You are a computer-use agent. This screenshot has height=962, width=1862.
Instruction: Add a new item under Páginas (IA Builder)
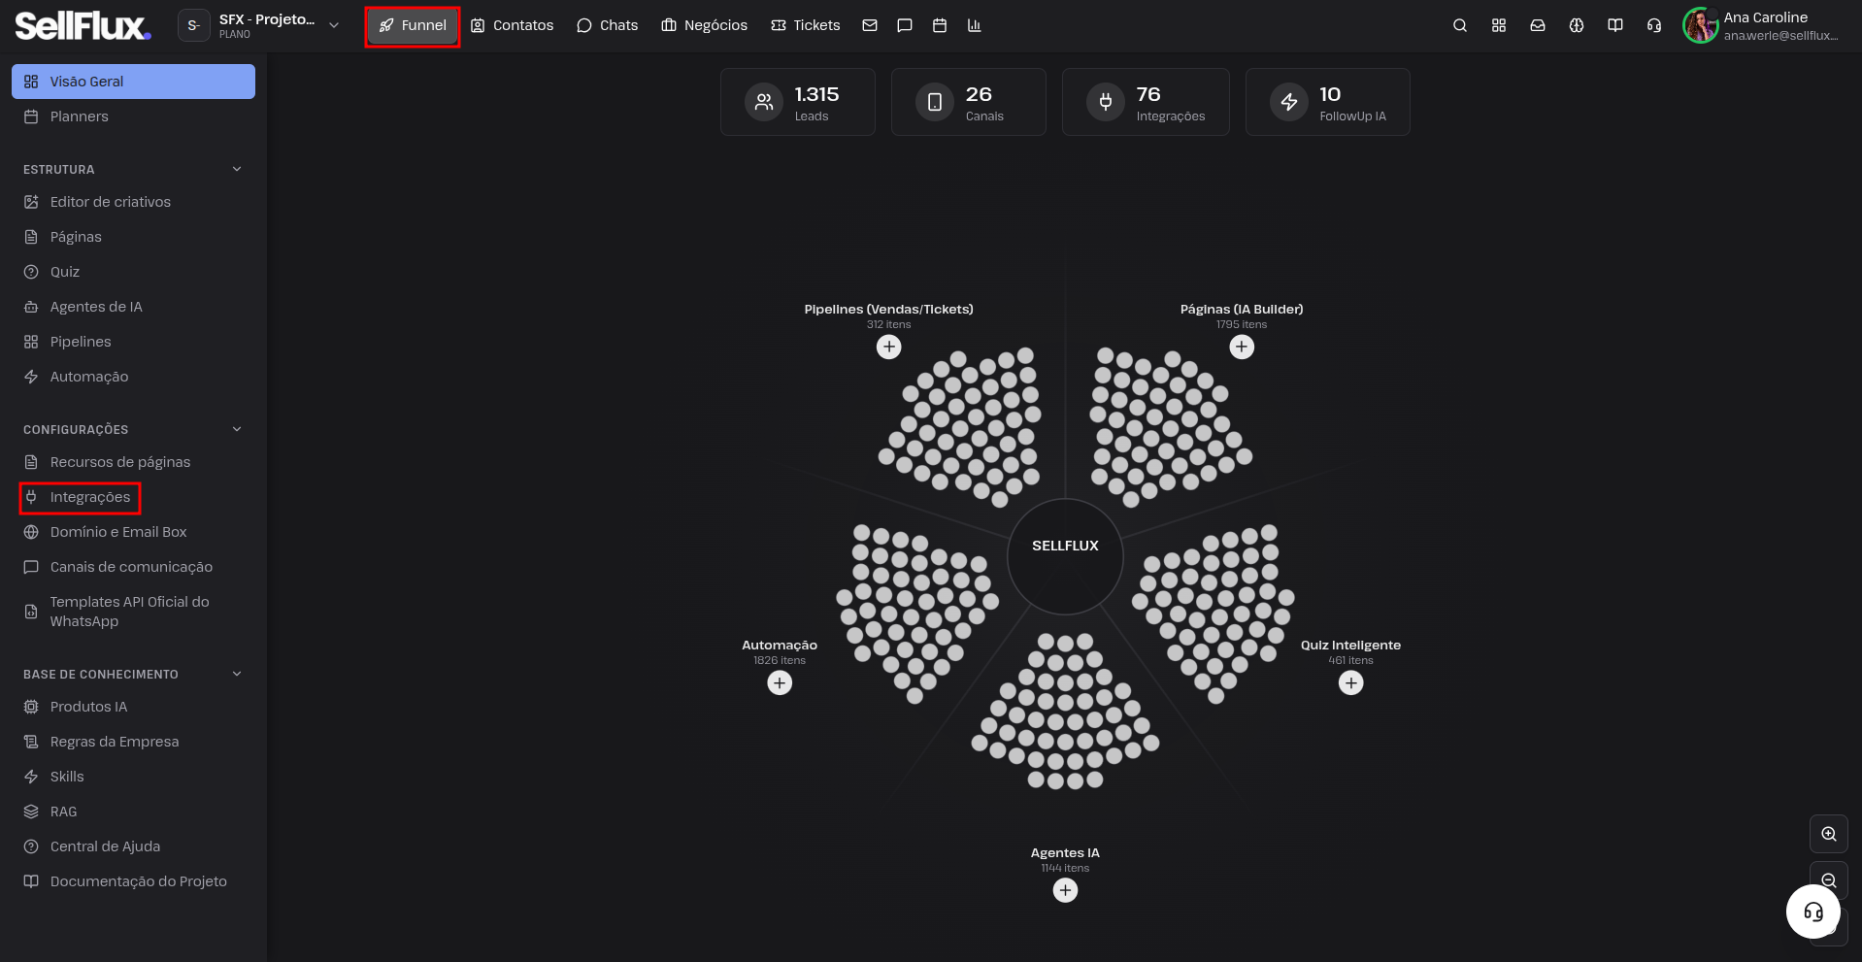(x=1242, y=347)
